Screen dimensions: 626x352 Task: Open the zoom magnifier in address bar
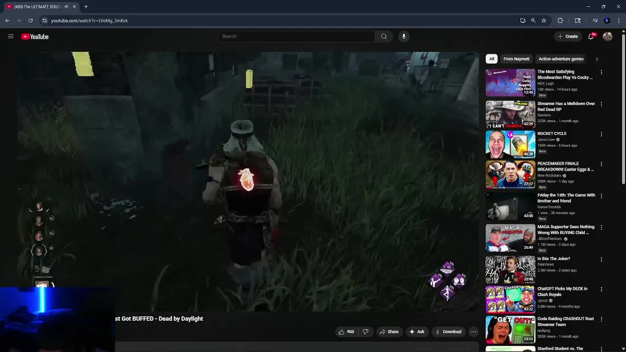pos(533,21)
